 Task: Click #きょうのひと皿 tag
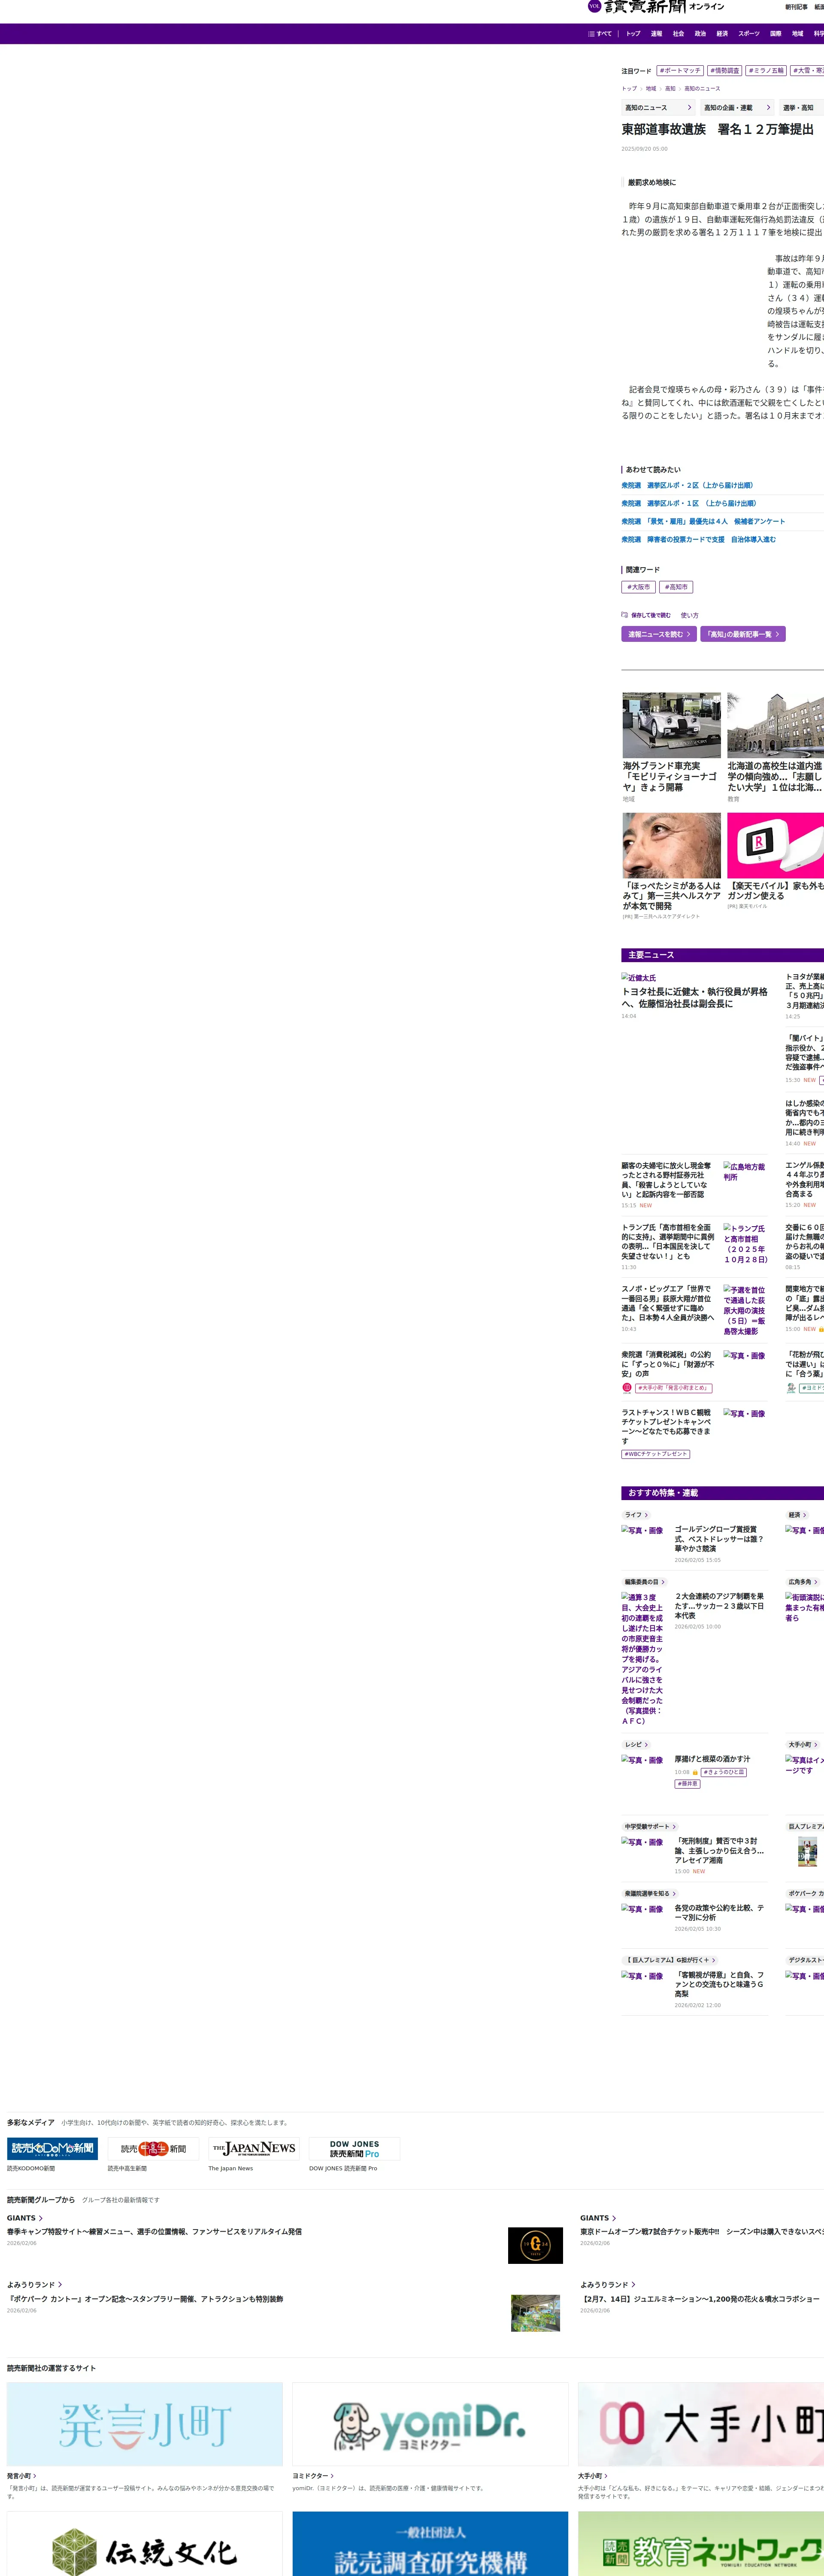pyautogui.click(x=724, y=1772)
